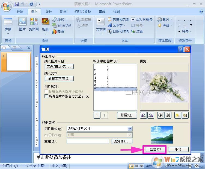Click the 主题 text input field

click(88, 141)
